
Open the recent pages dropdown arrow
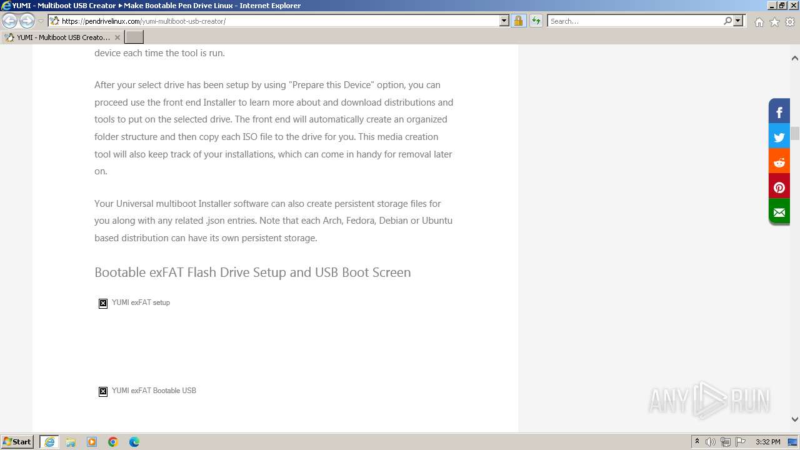coord(41,21)
